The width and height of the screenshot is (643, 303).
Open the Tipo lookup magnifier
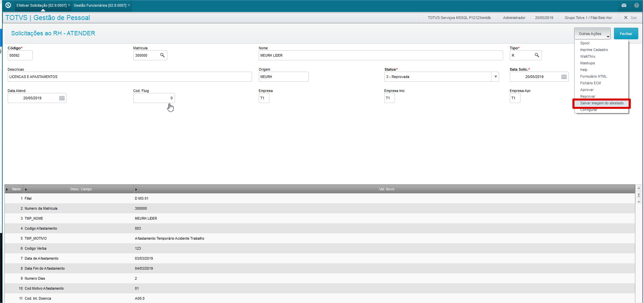(x=537, y=55)
